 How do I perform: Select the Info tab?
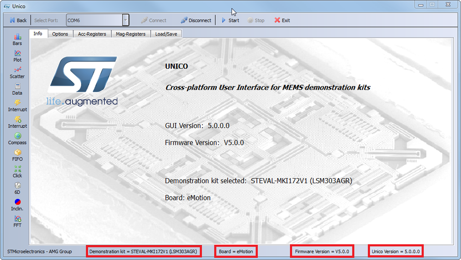(37, 34)
